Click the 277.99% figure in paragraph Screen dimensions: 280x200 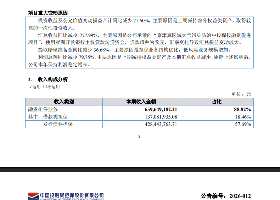(x=88, y=35)
